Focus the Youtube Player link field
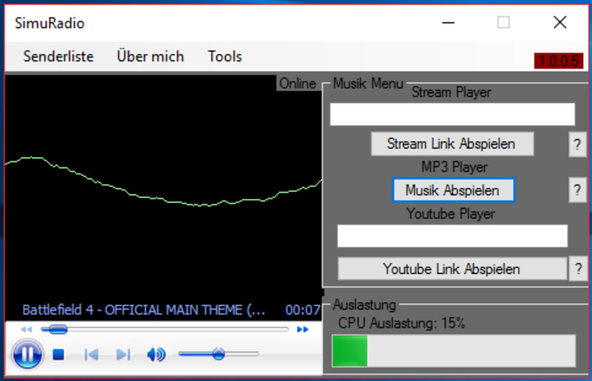592x381 pixels. (x=451, y=236)
